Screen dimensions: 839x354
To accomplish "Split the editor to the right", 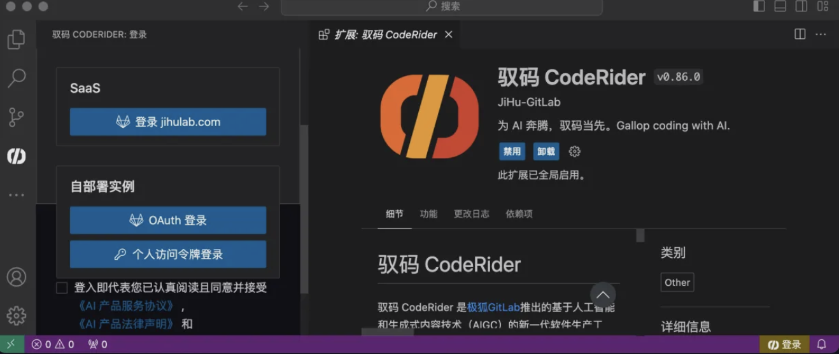I will 800,34.
